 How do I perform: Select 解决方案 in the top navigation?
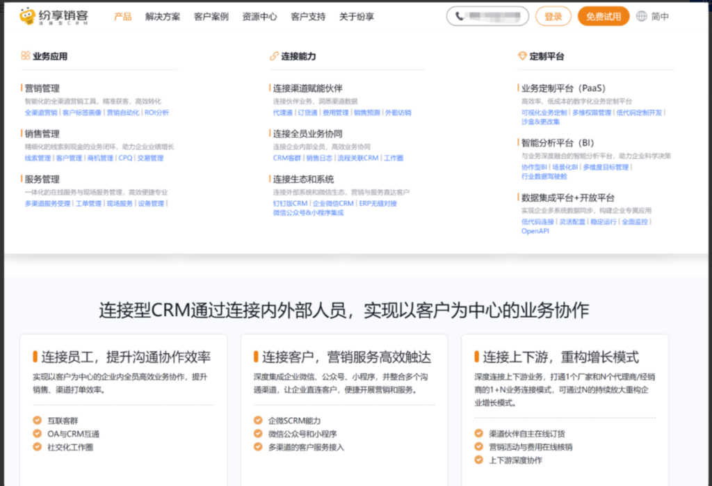pos(163,17)
